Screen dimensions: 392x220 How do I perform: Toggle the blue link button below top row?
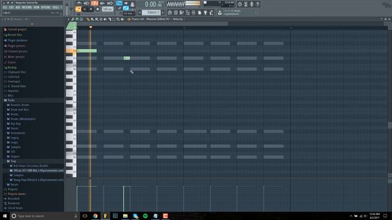pyautogui.click(x=126, y=8)
